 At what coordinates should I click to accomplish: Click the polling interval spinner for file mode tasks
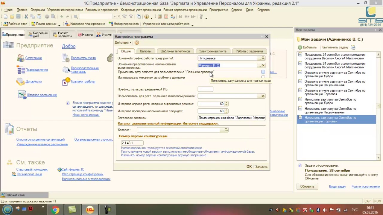click(x=226, y=104)
